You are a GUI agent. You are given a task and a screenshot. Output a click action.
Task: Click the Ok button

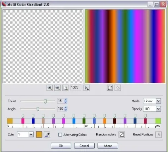coord(61,146)
